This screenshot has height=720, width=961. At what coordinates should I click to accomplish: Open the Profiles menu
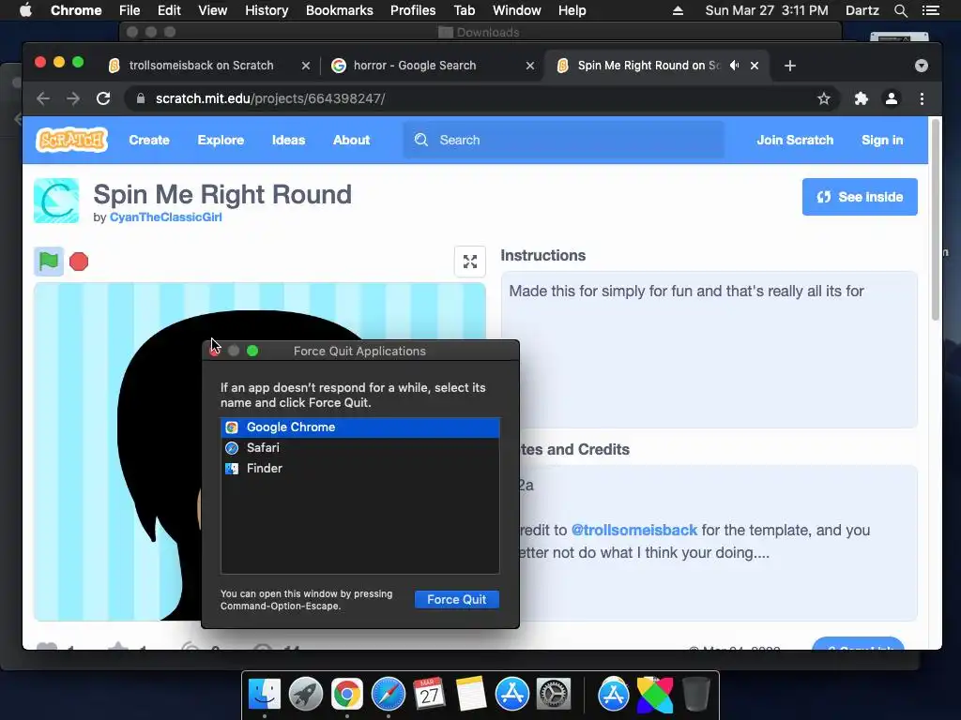tap(413, 10)
